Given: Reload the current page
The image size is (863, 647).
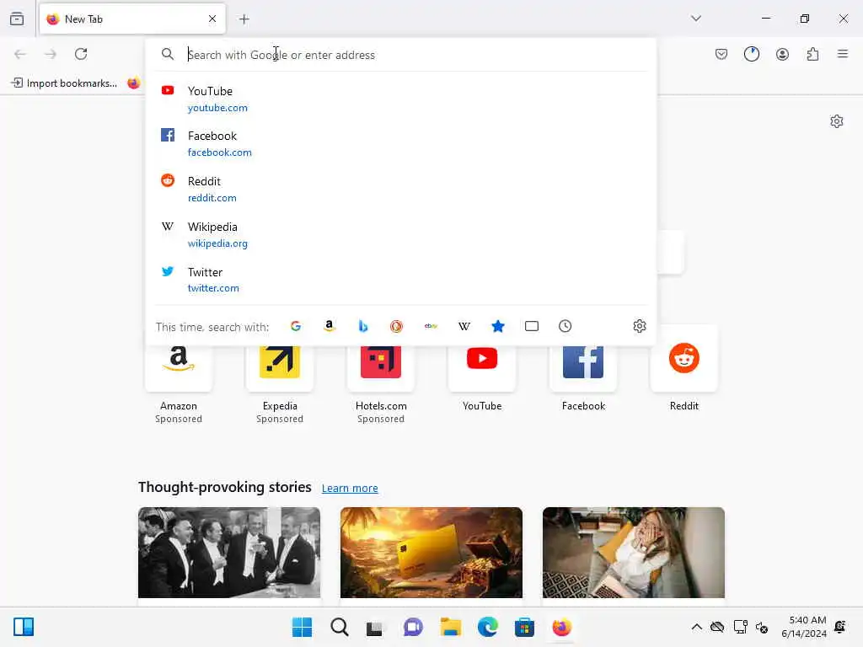Looking at the screenshot, I should (x=81, y=54).
